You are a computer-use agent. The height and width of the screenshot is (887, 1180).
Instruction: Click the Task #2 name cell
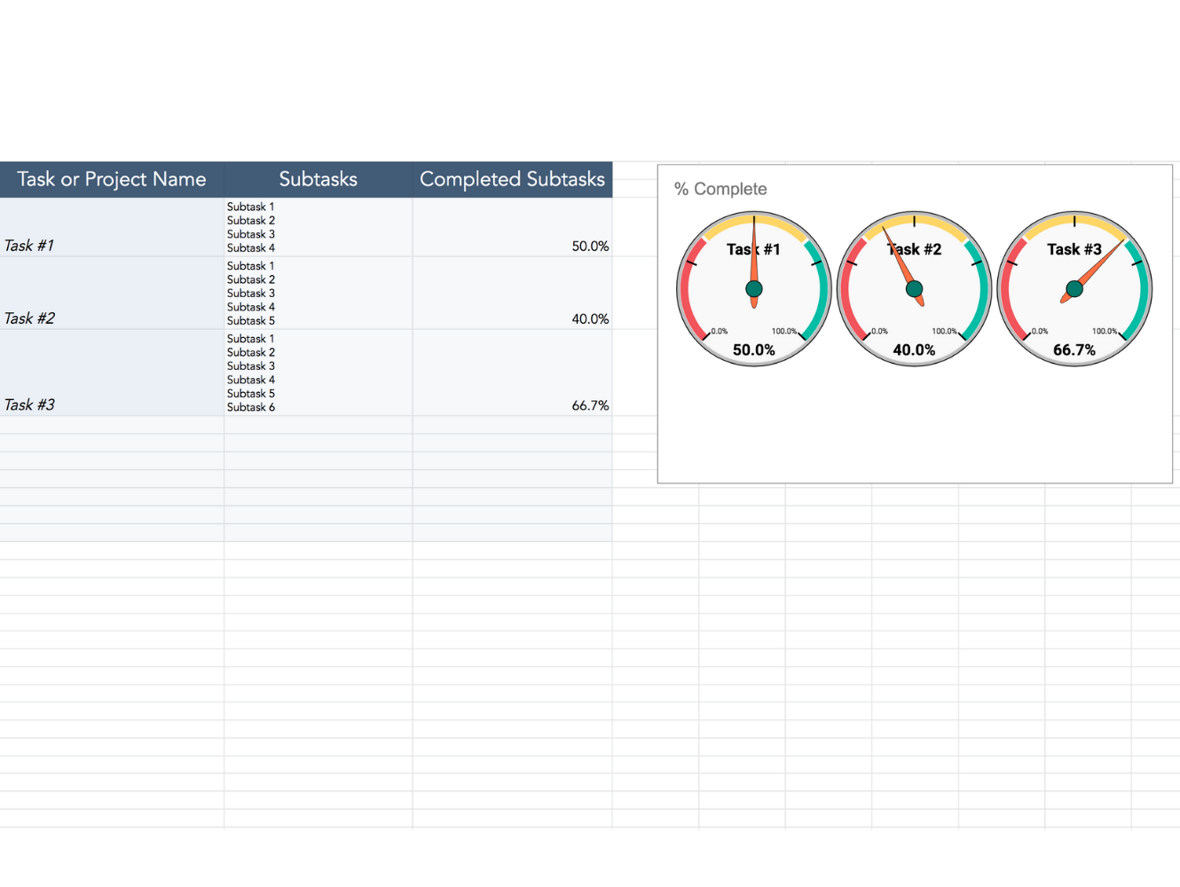[x=112, y=294]
